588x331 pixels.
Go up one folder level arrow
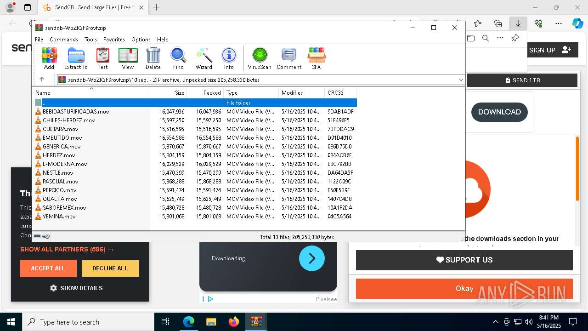coord(42,80)
